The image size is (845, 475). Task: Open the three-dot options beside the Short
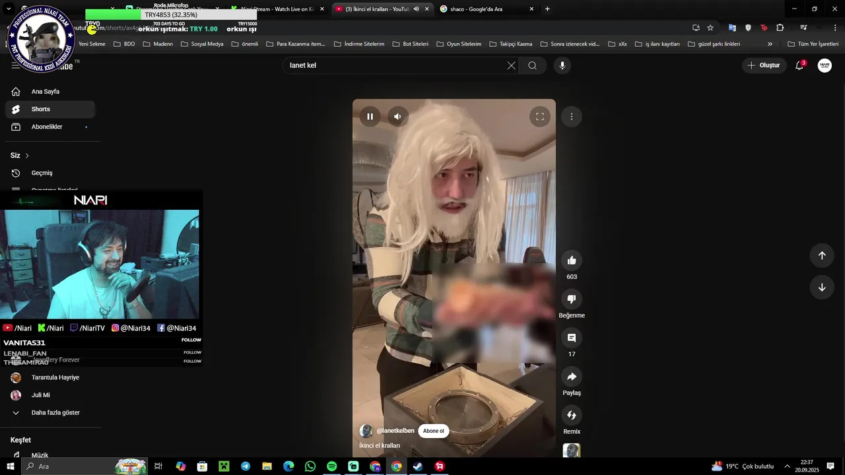tap(572, 117)
